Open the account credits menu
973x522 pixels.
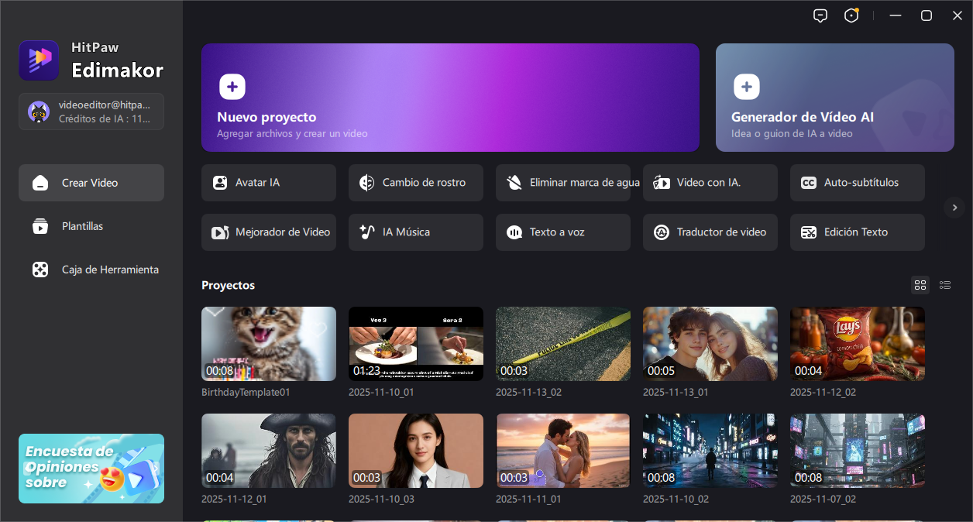pyautogui.click(x=91, y=112)
